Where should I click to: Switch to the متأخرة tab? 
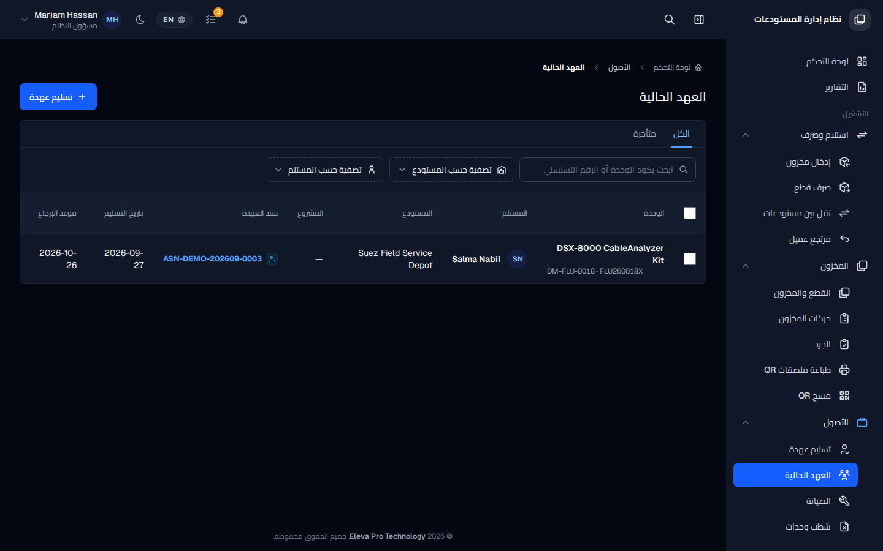(x=644, y=134)
